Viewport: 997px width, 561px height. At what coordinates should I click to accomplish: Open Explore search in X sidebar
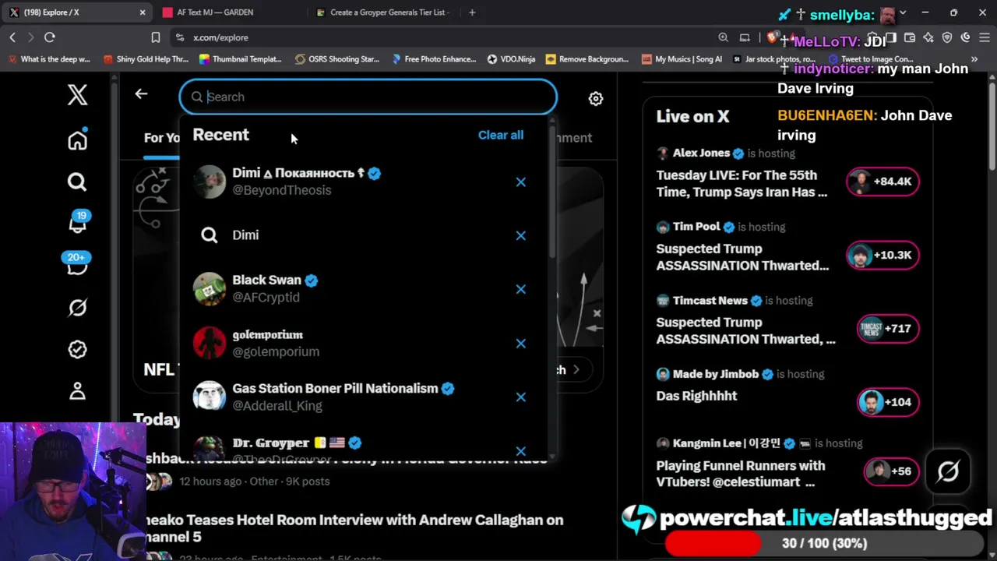tap(77, 182)
